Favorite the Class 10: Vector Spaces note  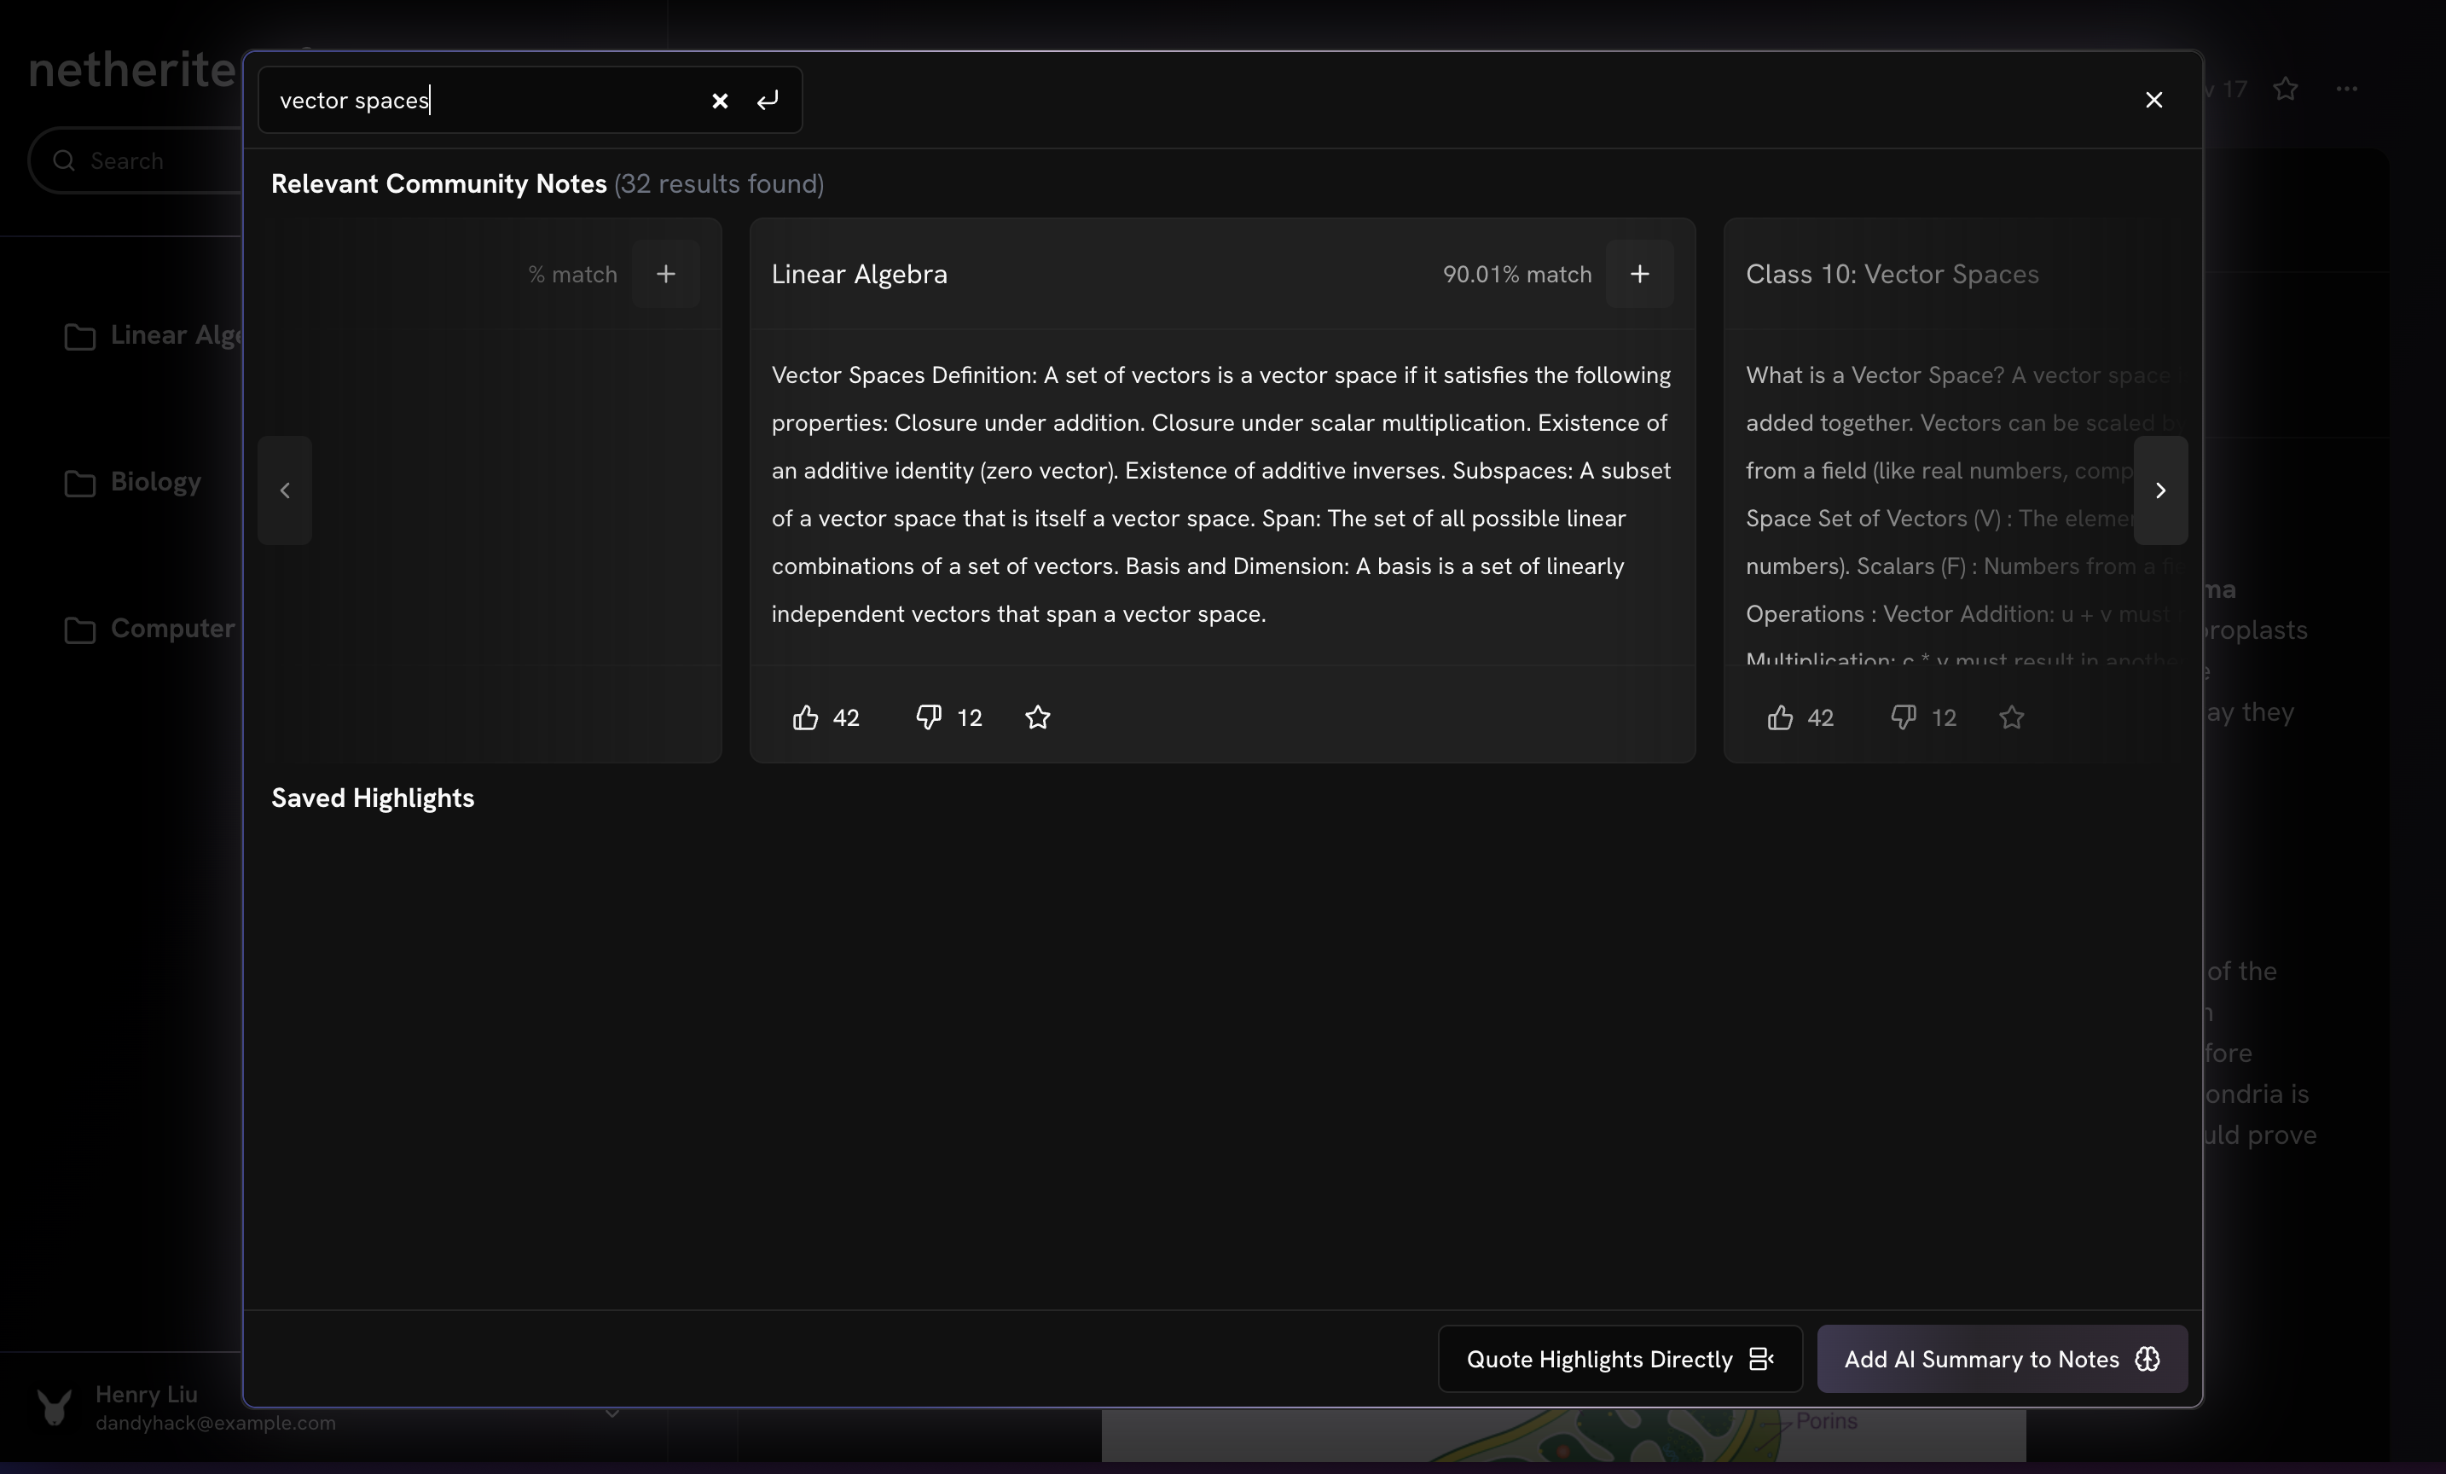(x=2011, y=717)
